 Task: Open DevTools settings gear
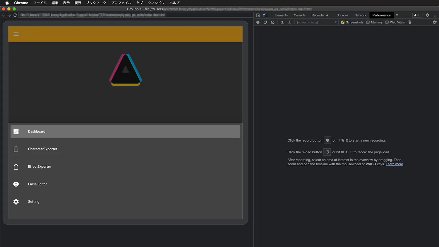428,15
